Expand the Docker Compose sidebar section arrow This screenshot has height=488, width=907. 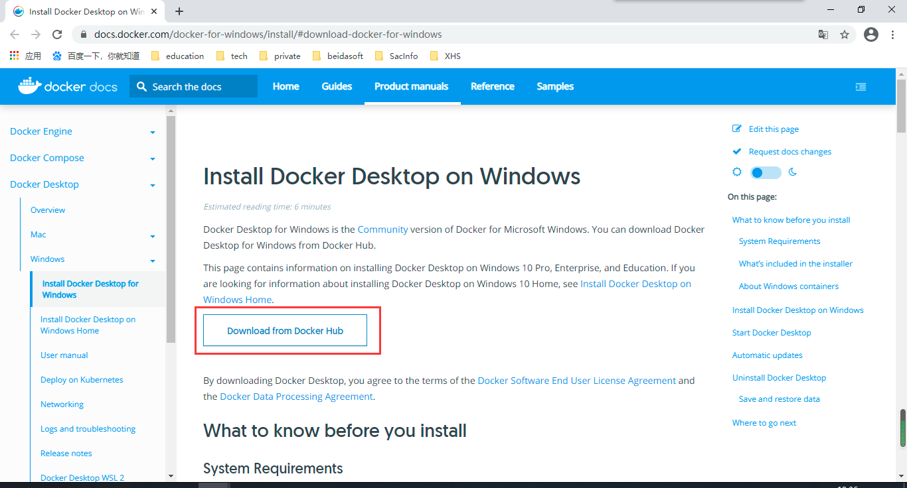pos(153,159)
